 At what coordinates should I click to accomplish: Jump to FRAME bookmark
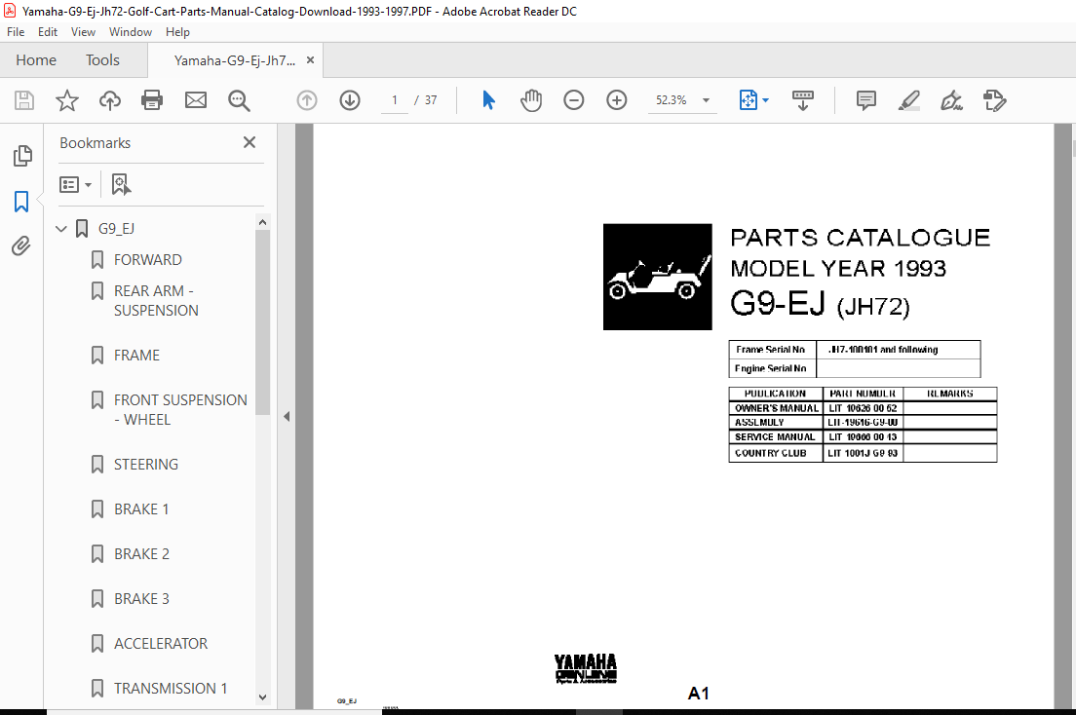point(136,356)
